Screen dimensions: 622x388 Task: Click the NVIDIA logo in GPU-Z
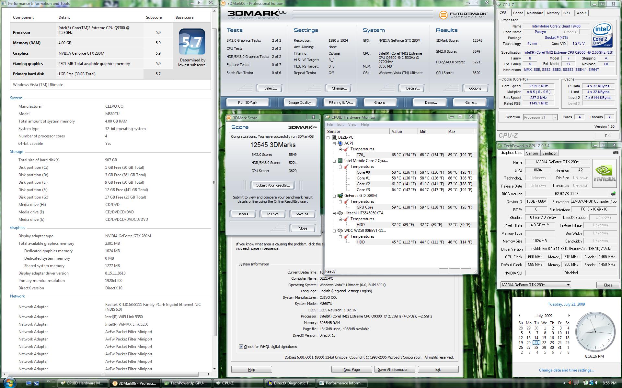pyautogui.click(x=604, y=174)
